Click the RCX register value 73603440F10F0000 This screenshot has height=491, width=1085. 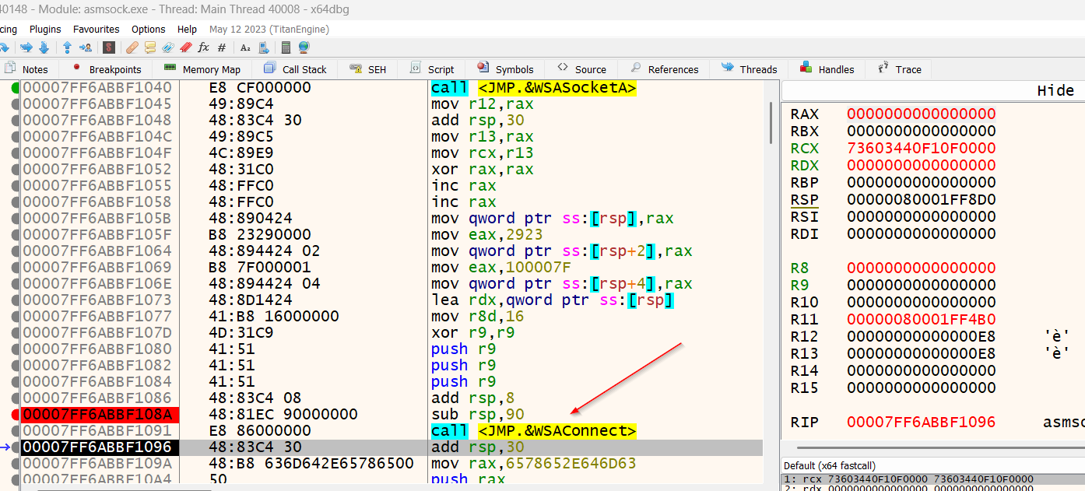pos(921,148)
